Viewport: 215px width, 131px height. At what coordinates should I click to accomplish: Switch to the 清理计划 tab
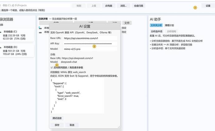click(169, 25)
